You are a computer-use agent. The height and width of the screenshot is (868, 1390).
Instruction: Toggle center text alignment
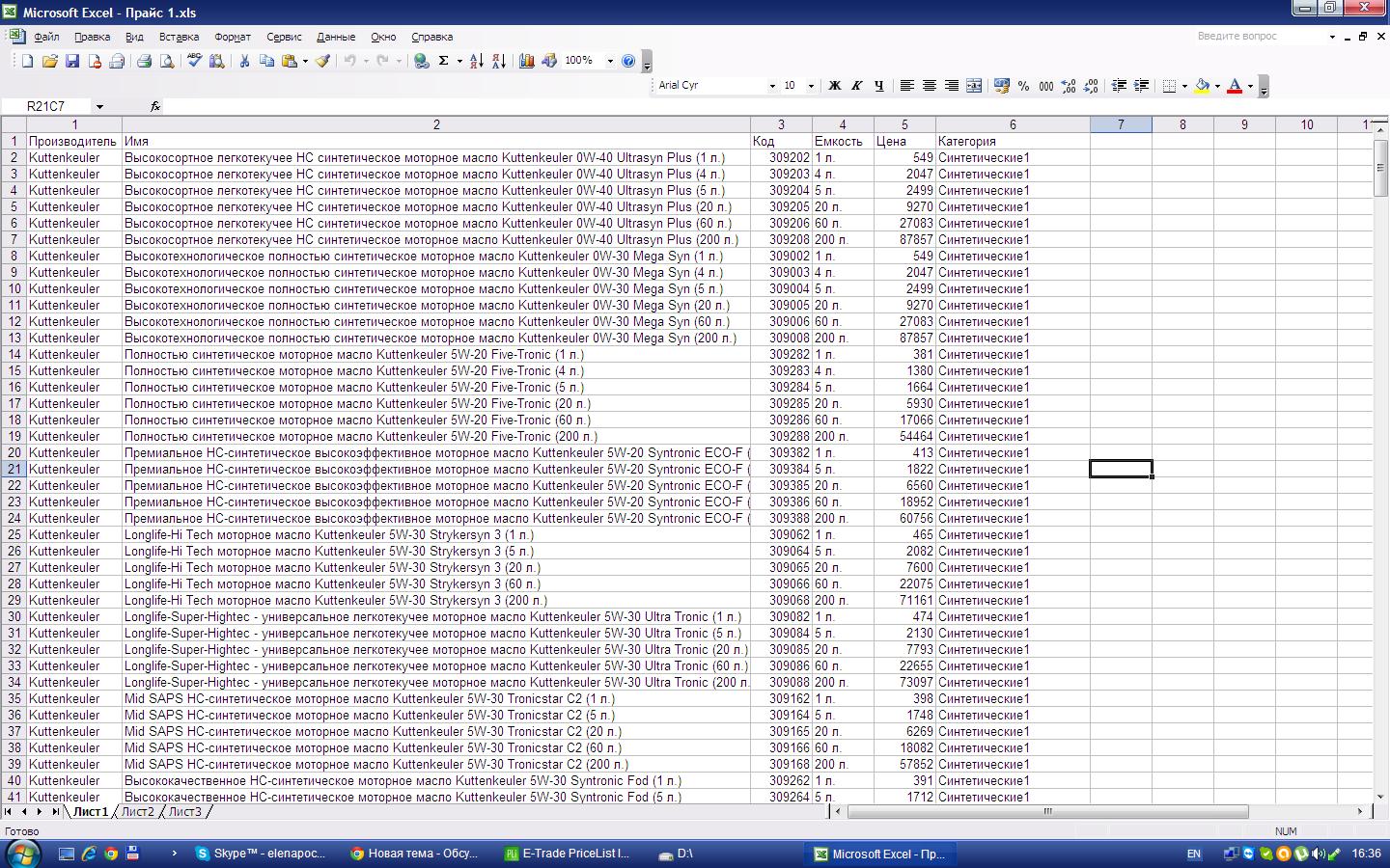point(930,86)
